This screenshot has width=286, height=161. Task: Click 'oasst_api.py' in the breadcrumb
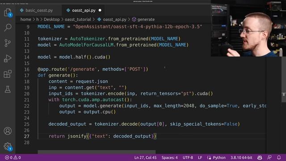(114, 19)
